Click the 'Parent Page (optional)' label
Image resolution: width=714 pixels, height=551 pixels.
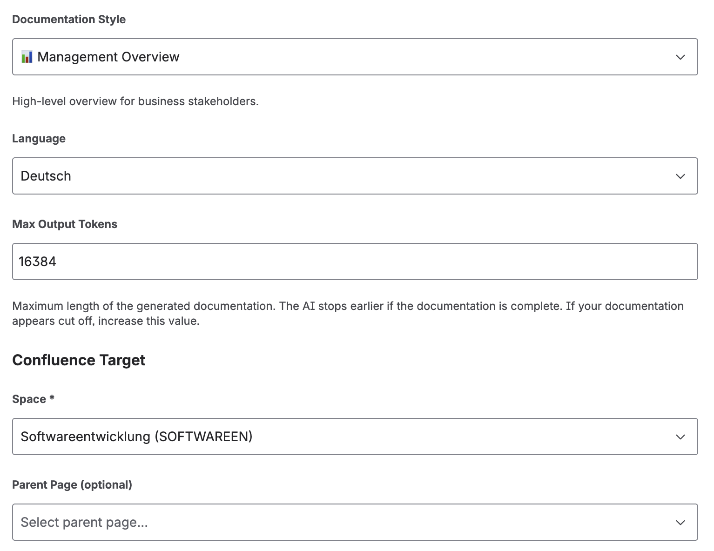point(72,484)
